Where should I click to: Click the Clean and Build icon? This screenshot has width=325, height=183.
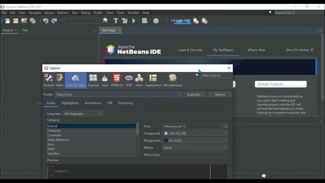124,21
